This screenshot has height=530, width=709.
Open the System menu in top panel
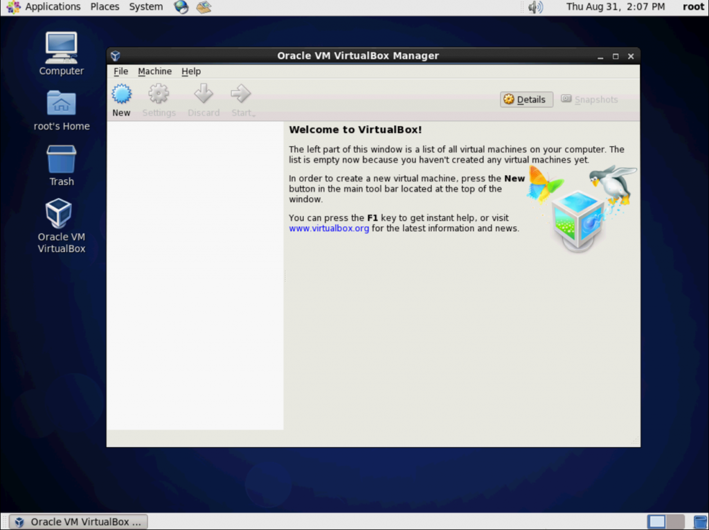(x=145, y=7)
